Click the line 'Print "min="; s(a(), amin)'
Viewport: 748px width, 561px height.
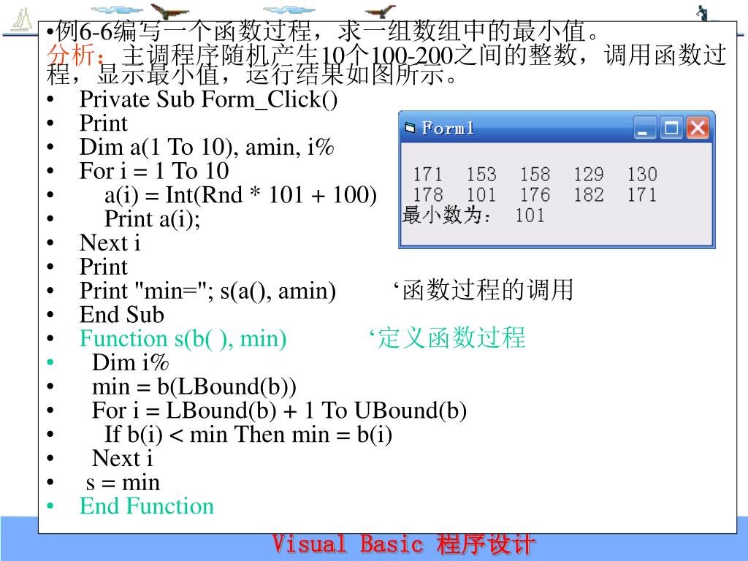[207, 291]
